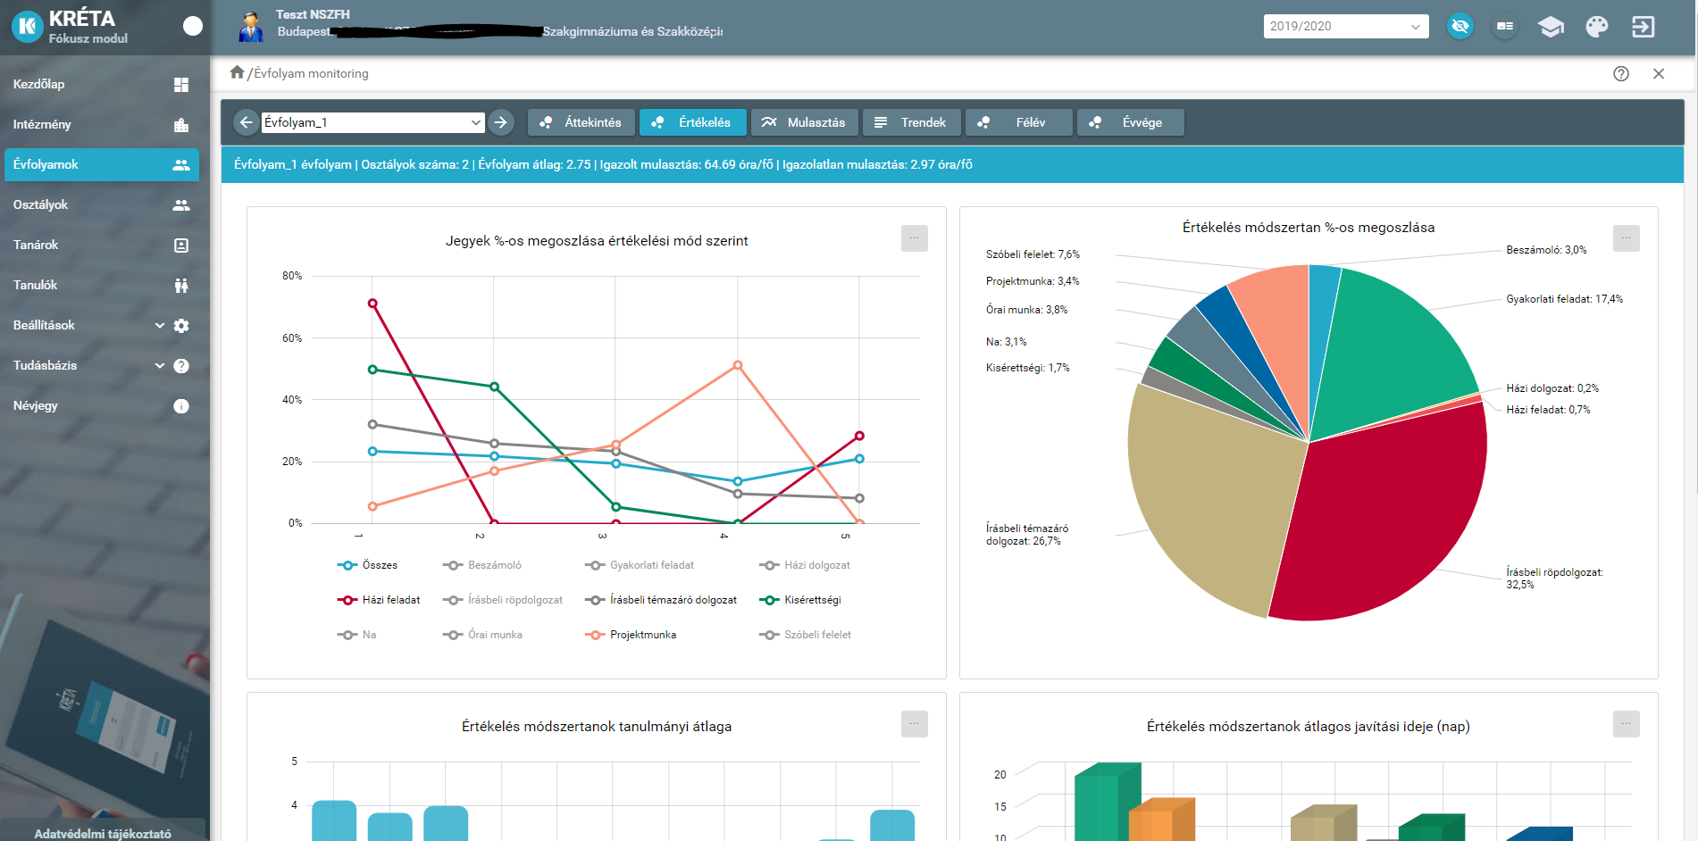The height and width of the screenshot is (841, 1698).
Task: Click the Beállítások gear icon
Action: coord(181,326)
